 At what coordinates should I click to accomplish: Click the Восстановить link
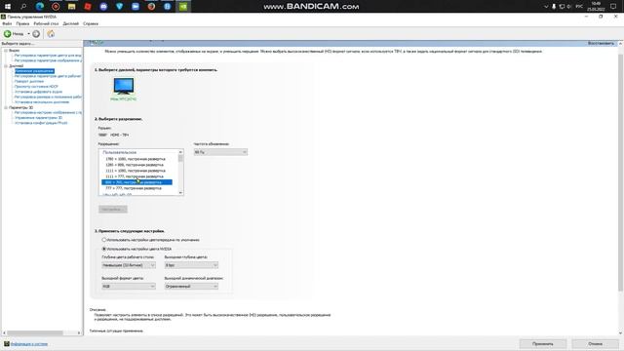click(x=601, y=43)
